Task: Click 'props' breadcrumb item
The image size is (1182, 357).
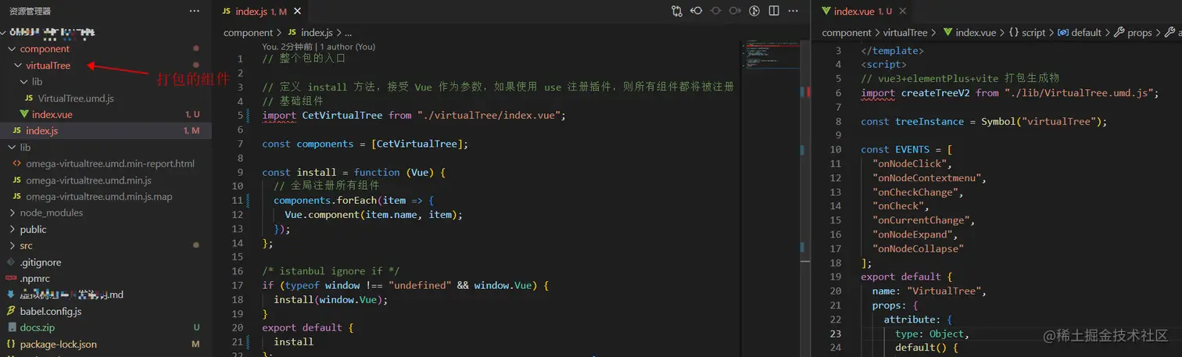Action: pyautogui.click(x=1140, y=33)
